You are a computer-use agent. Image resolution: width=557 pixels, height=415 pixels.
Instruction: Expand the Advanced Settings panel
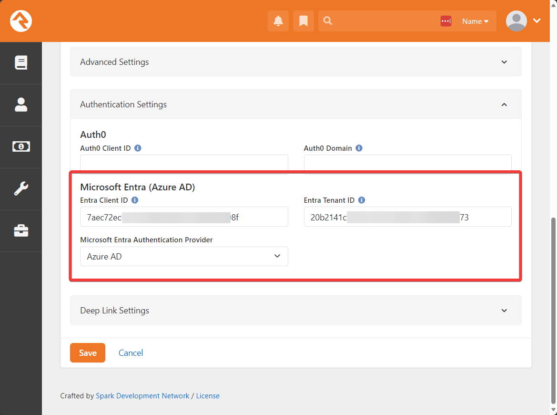click(x=295, y=62)
